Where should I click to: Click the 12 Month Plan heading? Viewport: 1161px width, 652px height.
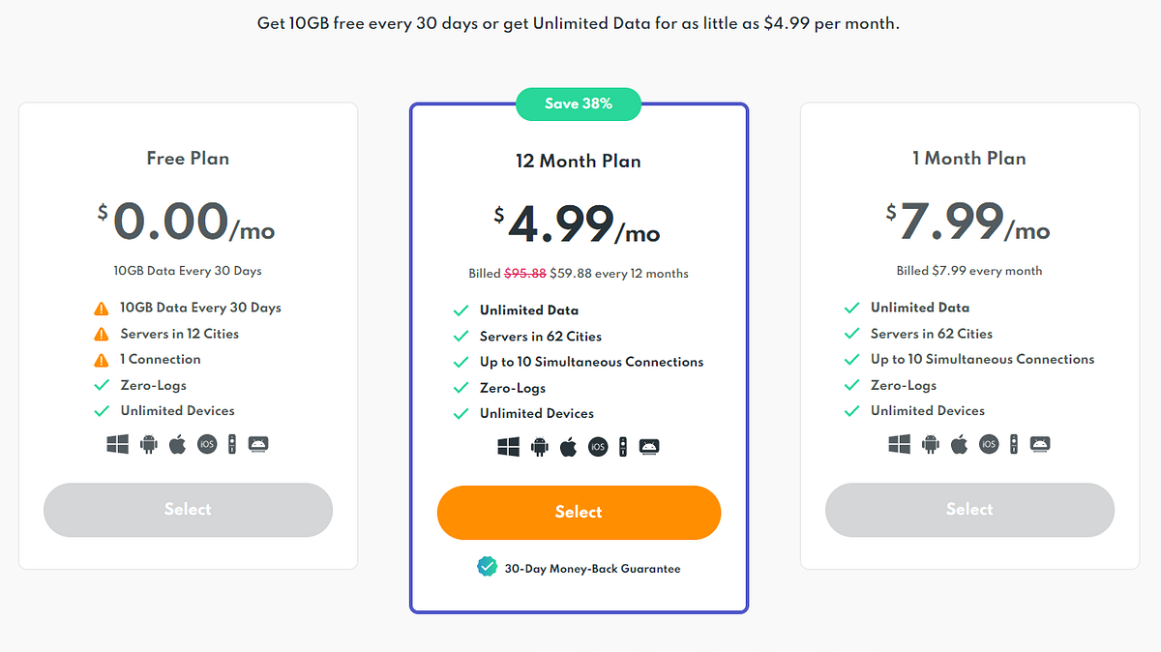click(579, 162)
